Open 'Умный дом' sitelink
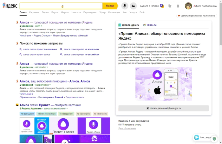This screenshot has width=222, height=144. pyautogui.click(x=25, y=36)
